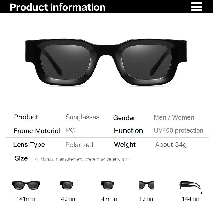
Task: Click the Polarized lens type value
Action: (x=79, y=145)
